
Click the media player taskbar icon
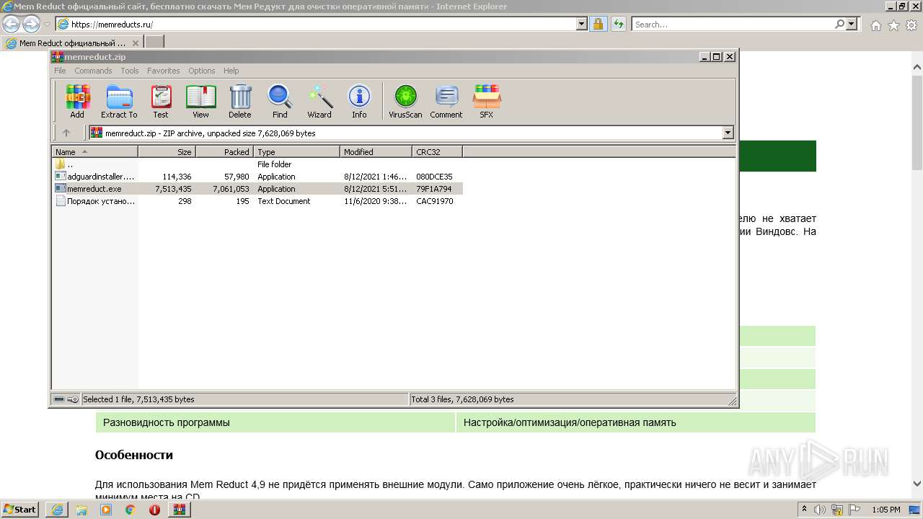click(x=106, y=510)
